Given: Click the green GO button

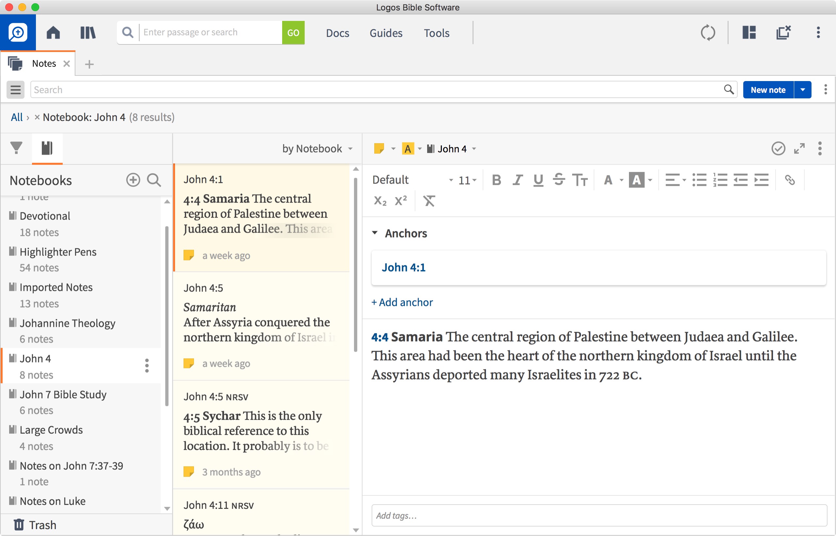Looking at the screenshot, I should (293, 33).
